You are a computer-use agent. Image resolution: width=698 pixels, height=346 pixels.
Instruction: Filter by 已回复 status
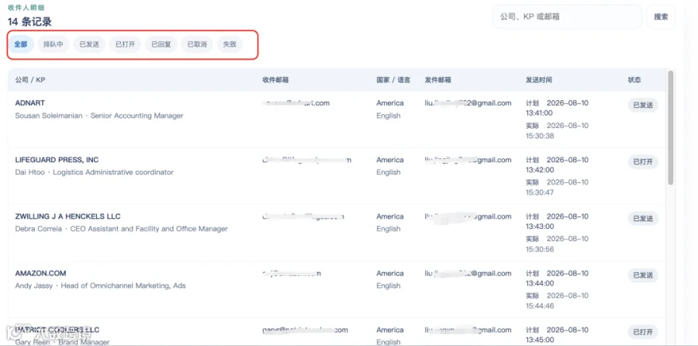[x=161, y=44]
